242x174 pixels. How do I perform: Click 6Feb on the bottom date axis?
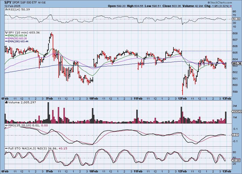(x=5, y=171)
